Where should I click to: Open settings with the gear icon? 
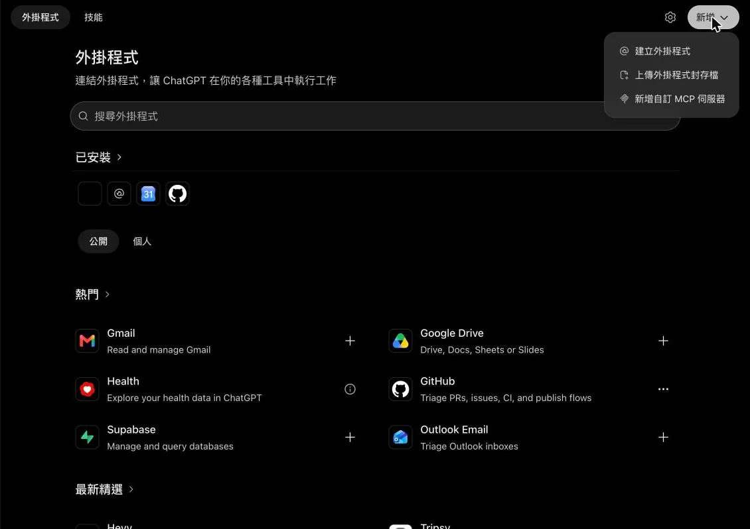[670, 17]
